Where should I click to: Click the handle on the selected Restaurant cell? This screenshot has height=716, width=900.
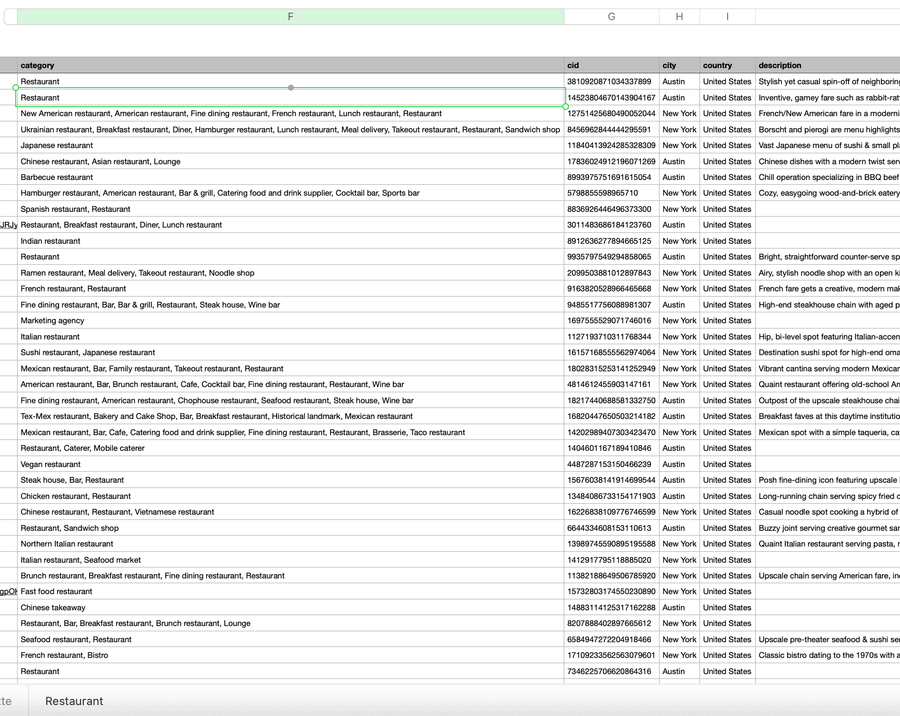pos(291,88)
